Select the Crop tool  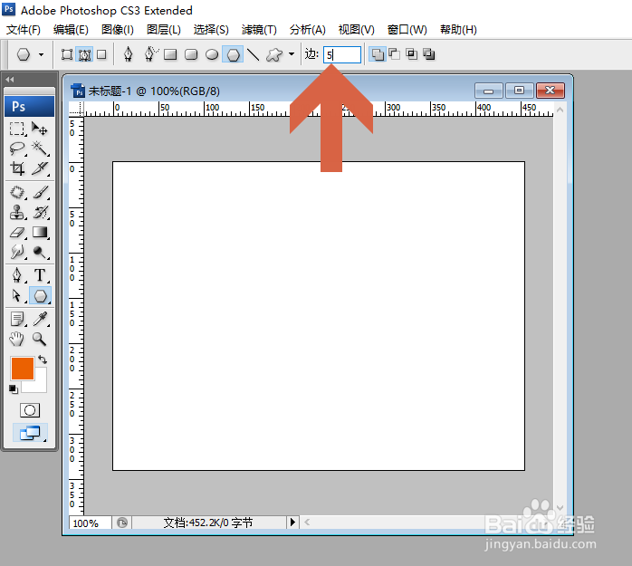coord(17,168)
